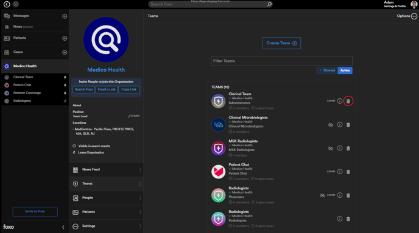The height and width of the screenshot is (233, 419).
Task: Click the Clerical Team shield avatar
Action: click(218, 101)
